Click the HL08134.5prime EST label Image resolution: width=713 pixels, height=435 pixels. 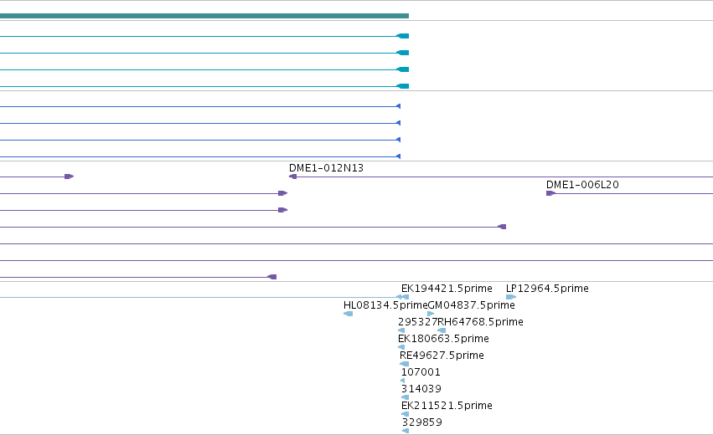pyautogui.click(x=385, y=305)
